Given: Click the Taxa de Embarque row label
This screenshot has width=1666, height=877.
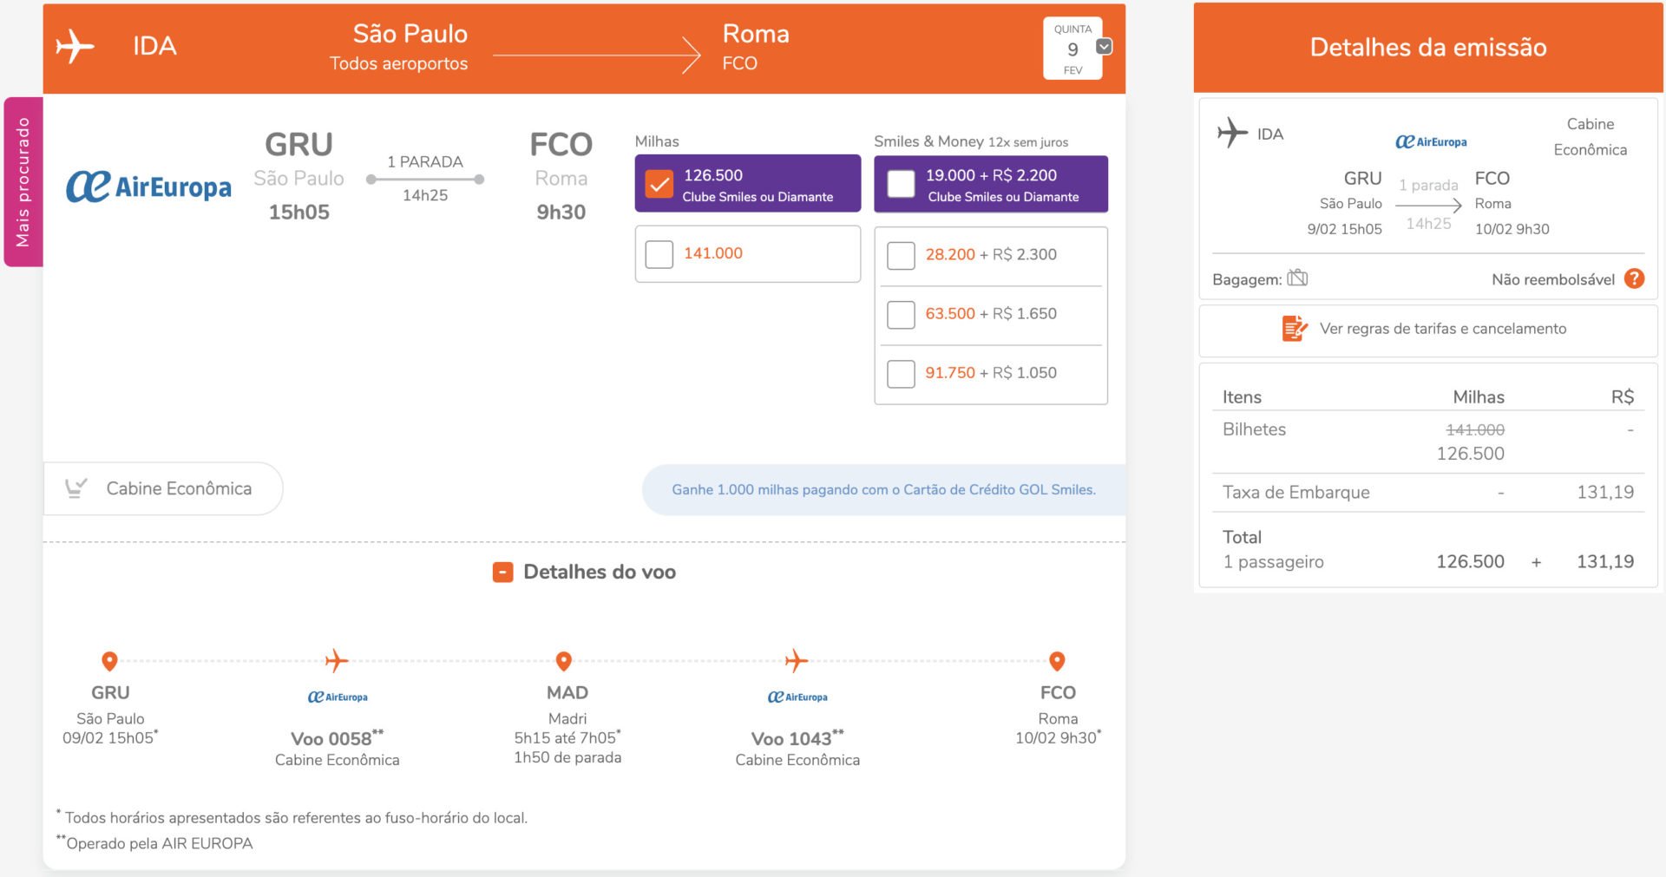Looking at the screenshot, I should click(1296, 493).
